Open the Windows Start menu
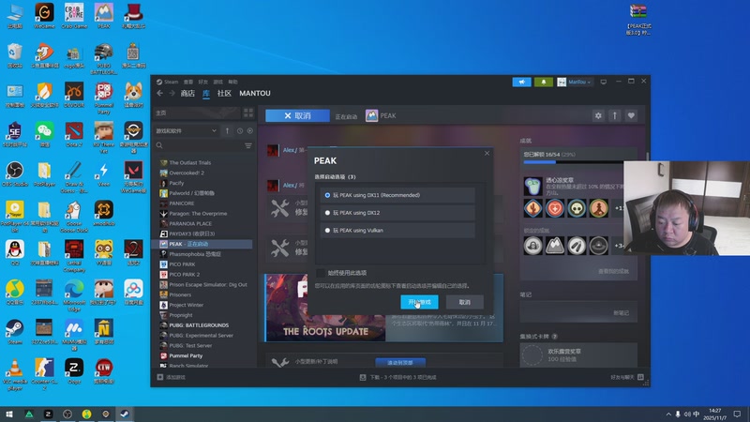Screen dimensions: 750x422 [9, 414]
